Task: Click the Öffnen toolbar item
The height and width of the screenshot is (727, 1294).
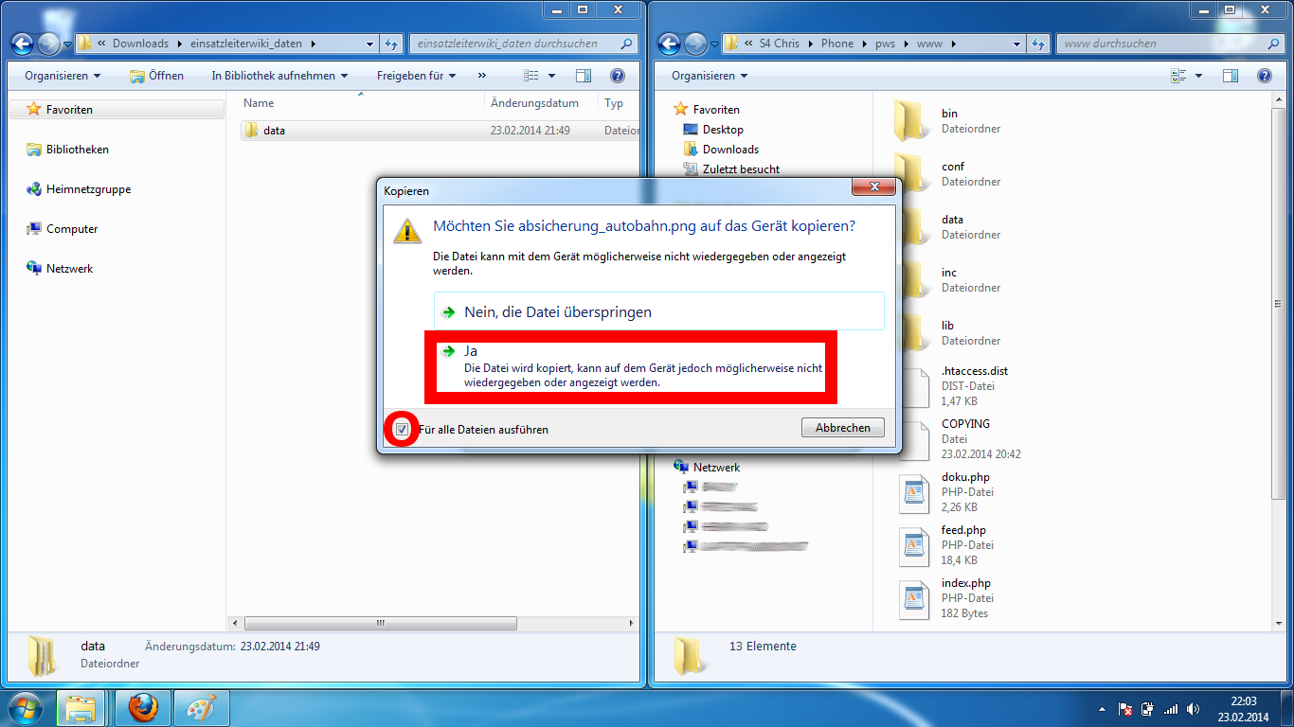Action: tap(157, 76)
